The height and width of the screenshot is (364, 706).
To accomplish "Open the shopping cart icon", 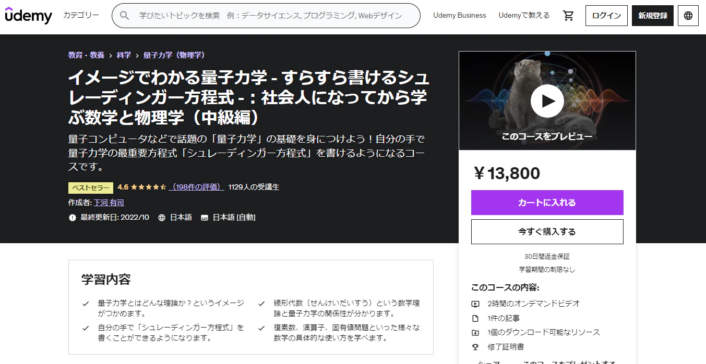I will pos(568,16).
